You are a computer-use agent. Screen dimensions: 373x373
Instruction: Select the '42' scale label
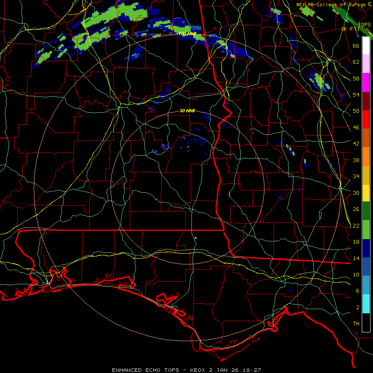pyautogui.click(x=356, y=144)
